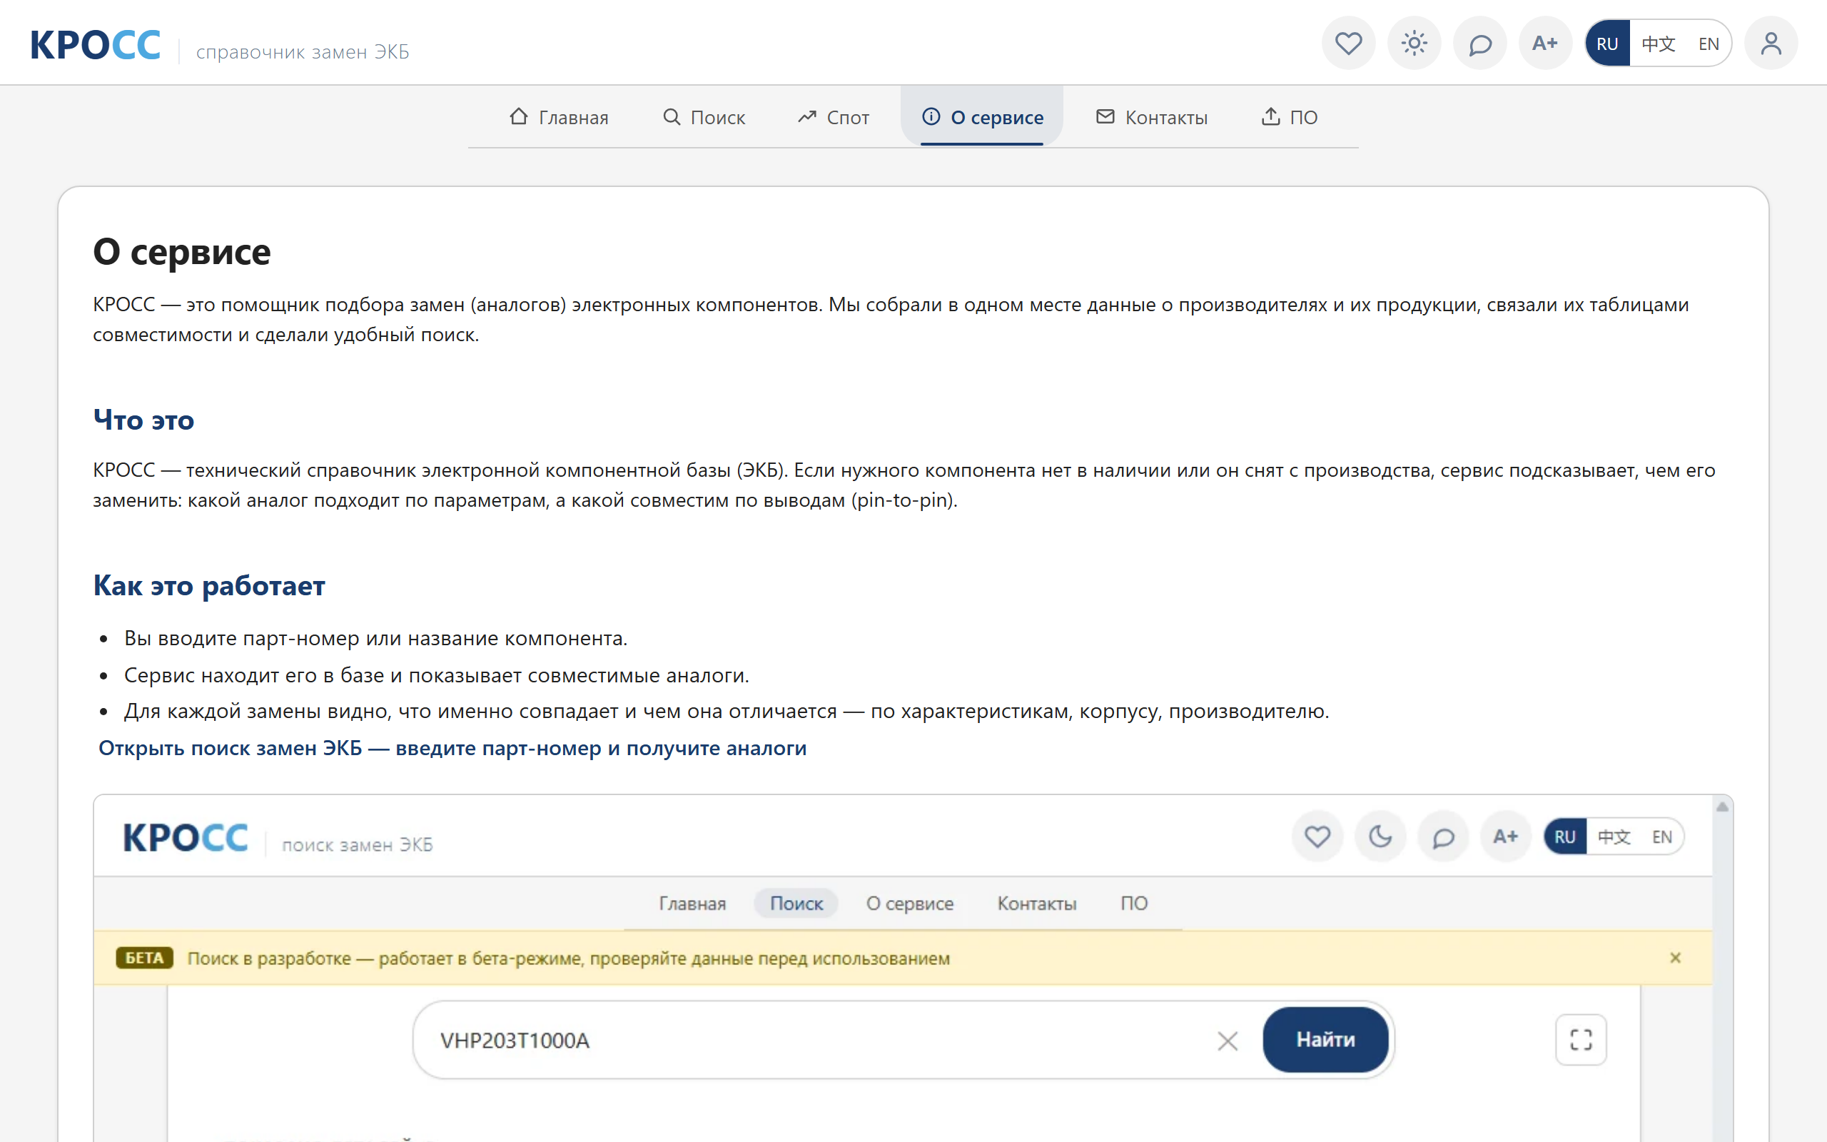Click A+ icon in embedded preview
Screen dimensions: 1827x1142
(x=1506, y=836)
